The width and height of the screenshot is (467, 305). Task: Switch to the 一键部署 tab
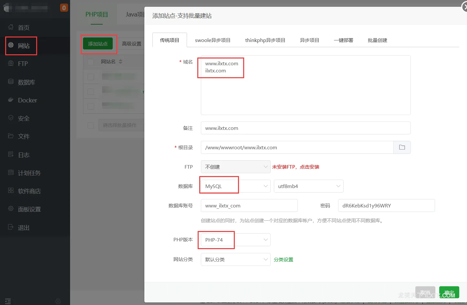pos(343,40)
